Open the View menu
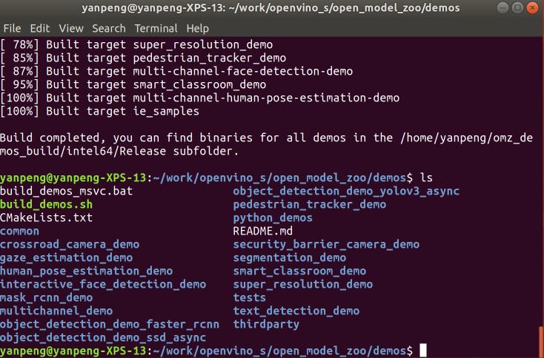 click(x=71, y=28)
